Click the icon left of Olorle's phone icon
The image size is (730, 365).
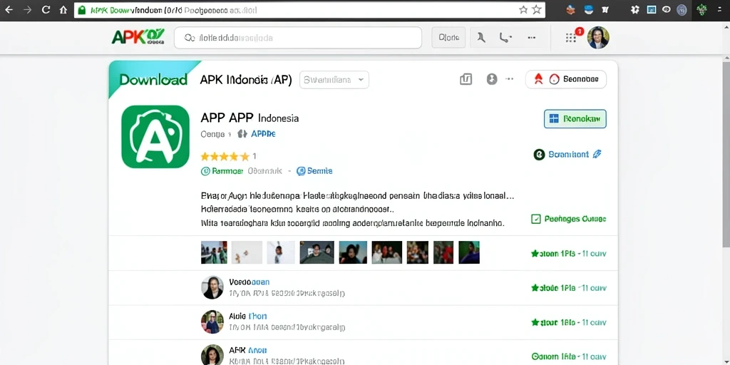481,38
